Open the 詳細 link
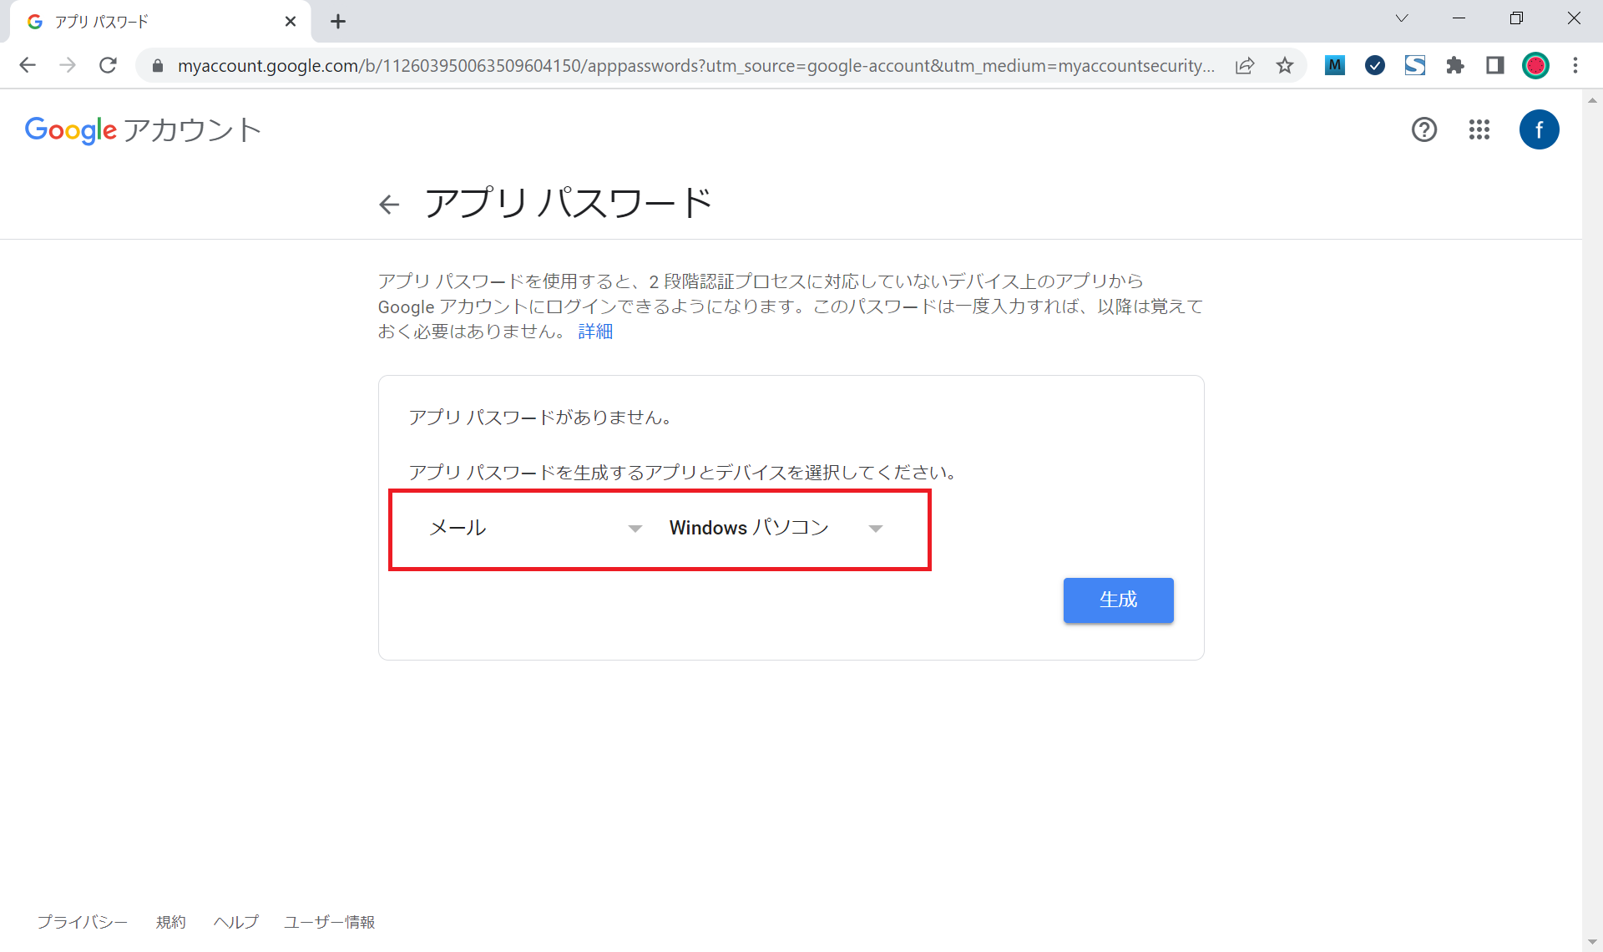Image resolution: width=1603 pixels, height=952 pixels. point(594,332)
